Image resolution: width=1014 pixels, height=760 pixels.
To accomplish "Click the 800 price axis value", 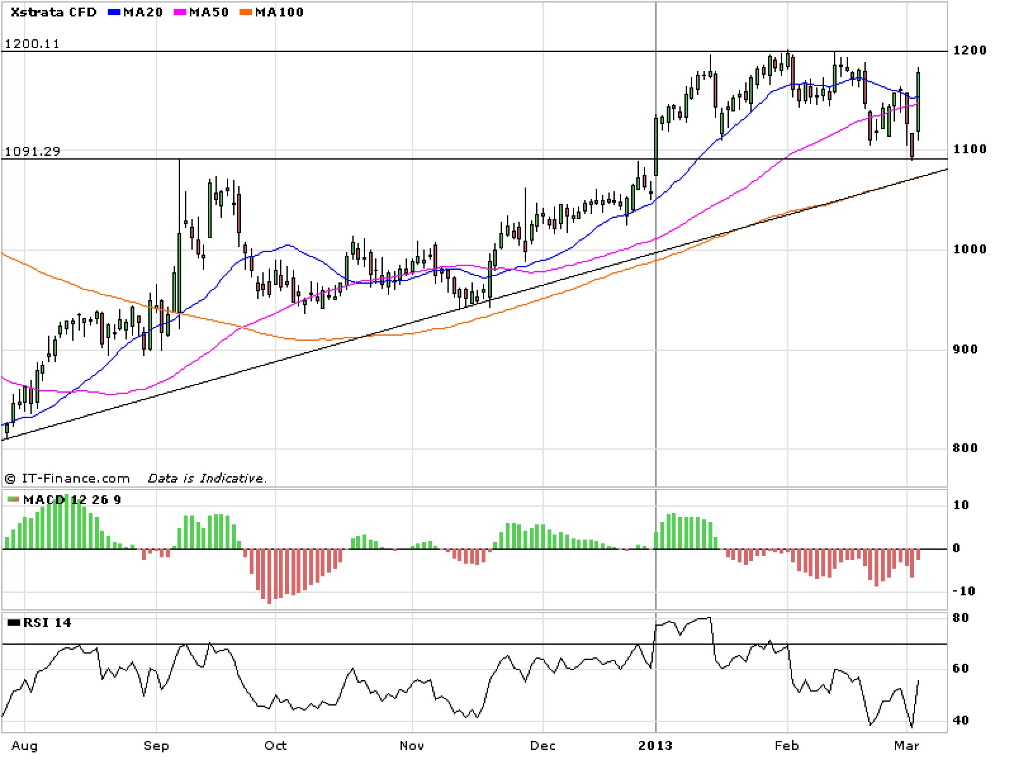I will click(965, 448).
